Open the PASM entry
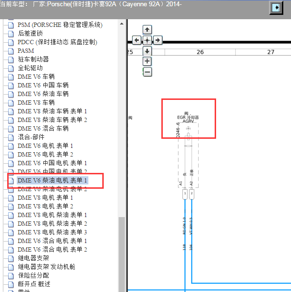 26,50
